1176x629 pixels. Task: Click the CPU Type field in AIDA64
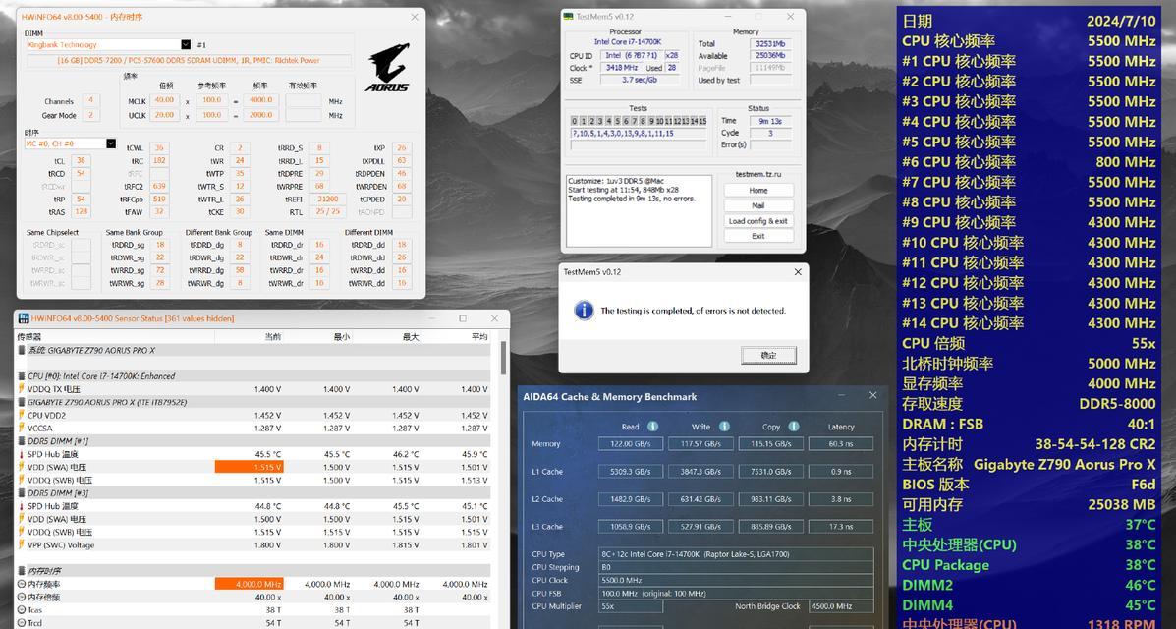[x=736, y=554]
